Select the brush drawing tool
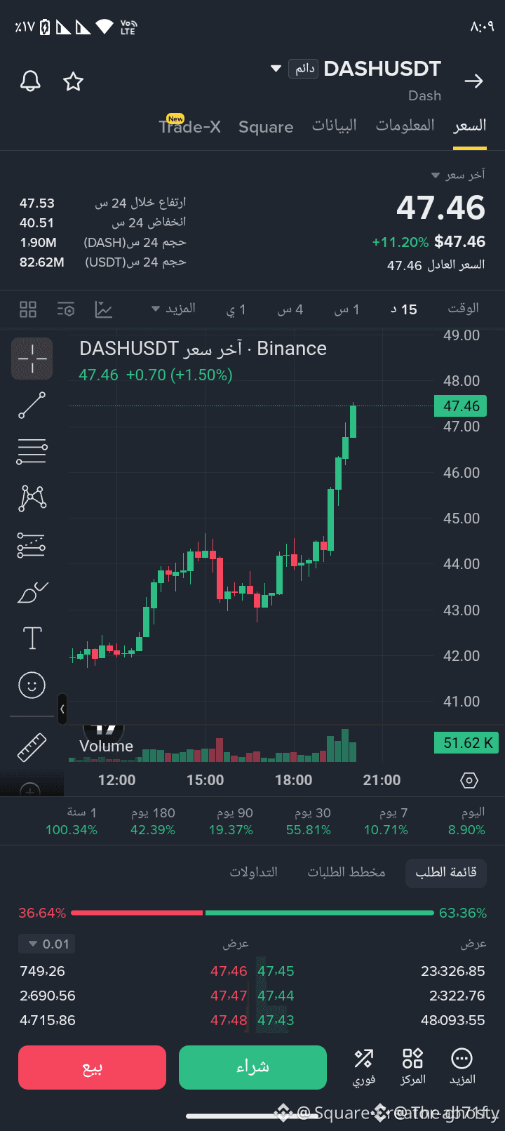Viewport: 505px width, 1131px height. click(x=32, y=592)
